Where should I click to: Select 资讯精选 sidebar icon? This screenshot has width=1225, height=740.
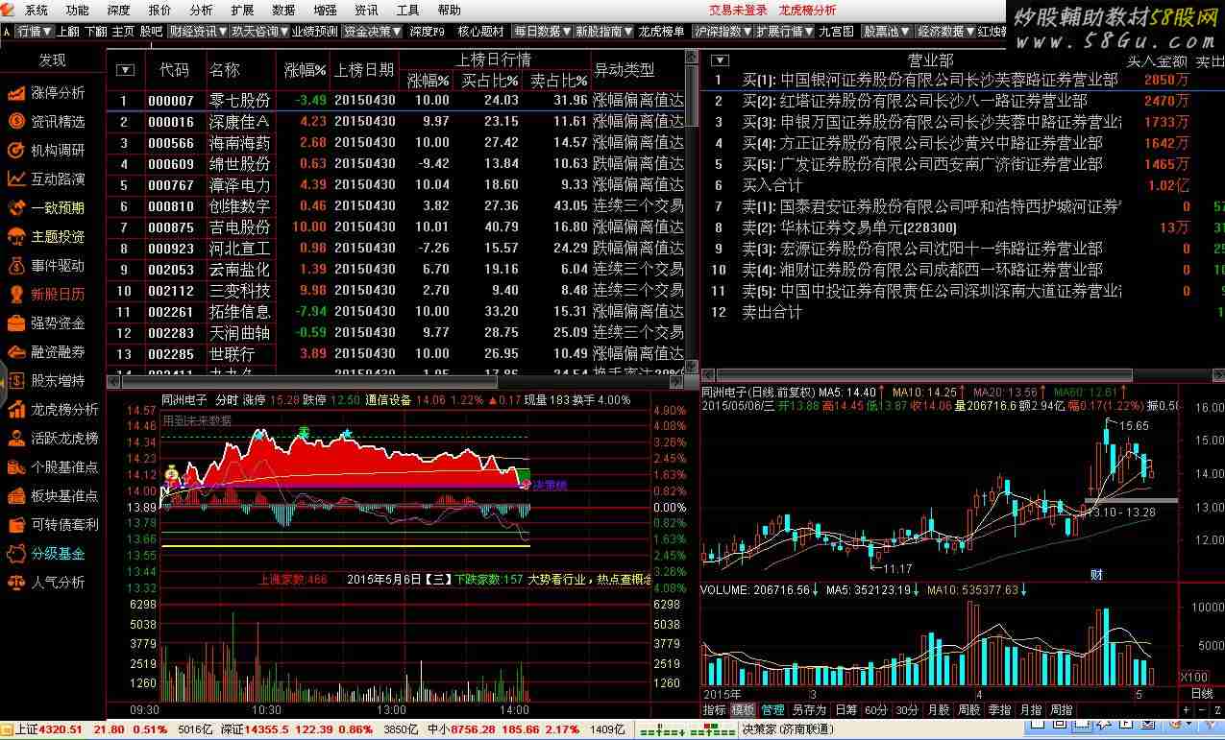click(15, 122)
